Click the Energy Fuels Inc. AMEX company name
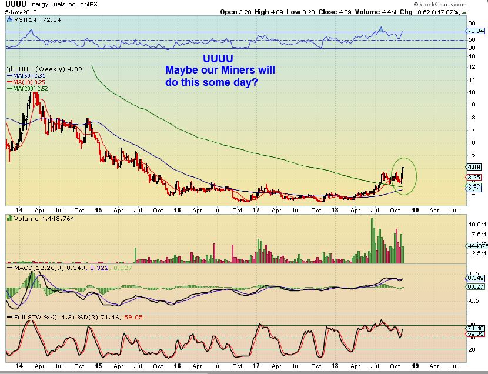The width and height of the screenshot is (488, 374). point(63,4)
